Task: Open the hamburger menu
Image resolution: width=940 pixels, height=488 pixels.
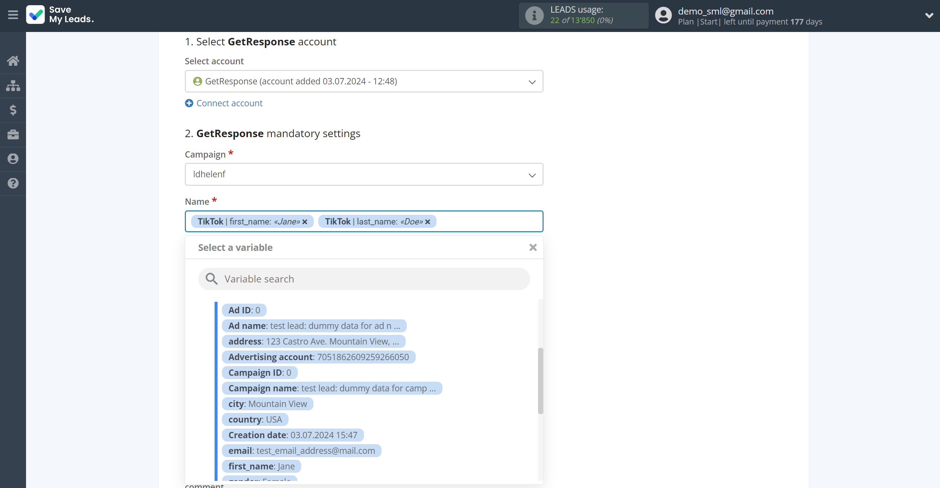Action: [13, 15]
